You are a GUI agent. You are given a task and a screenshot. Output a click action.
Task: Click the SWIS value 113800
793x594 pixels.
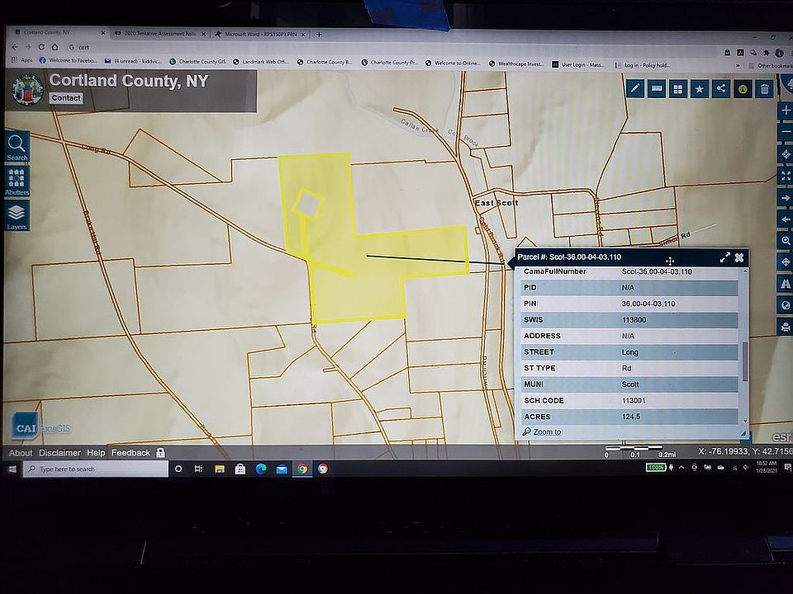click(634, 320)
